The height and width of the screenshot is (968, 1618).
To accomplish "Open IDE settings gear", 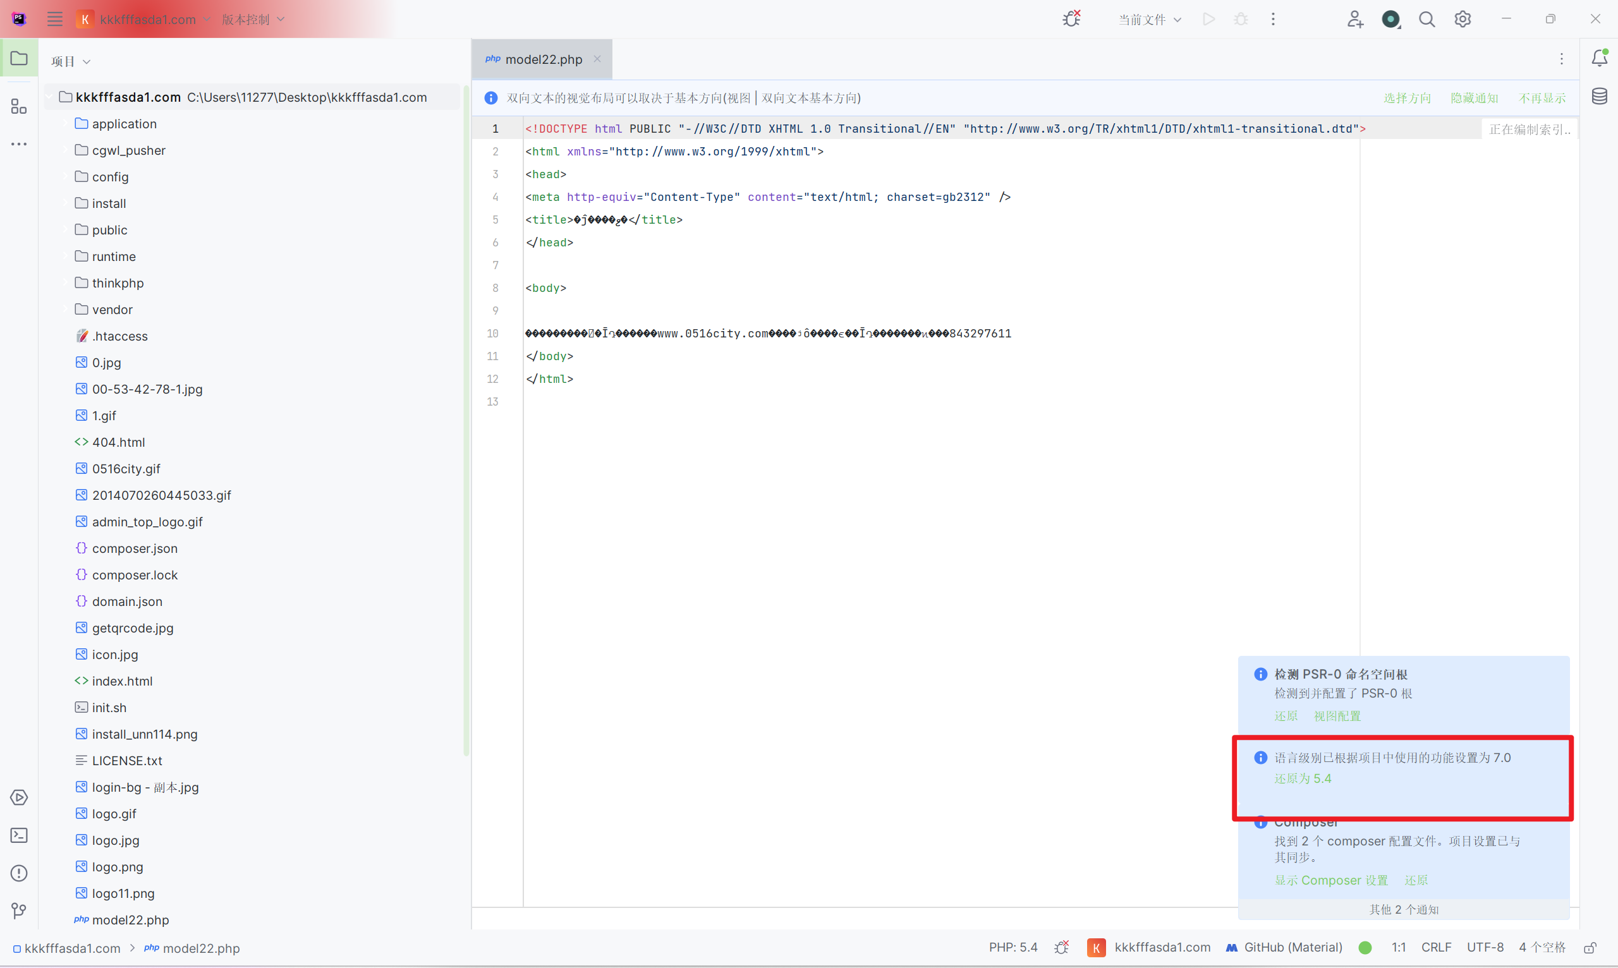I will (x=1463, y=19).
